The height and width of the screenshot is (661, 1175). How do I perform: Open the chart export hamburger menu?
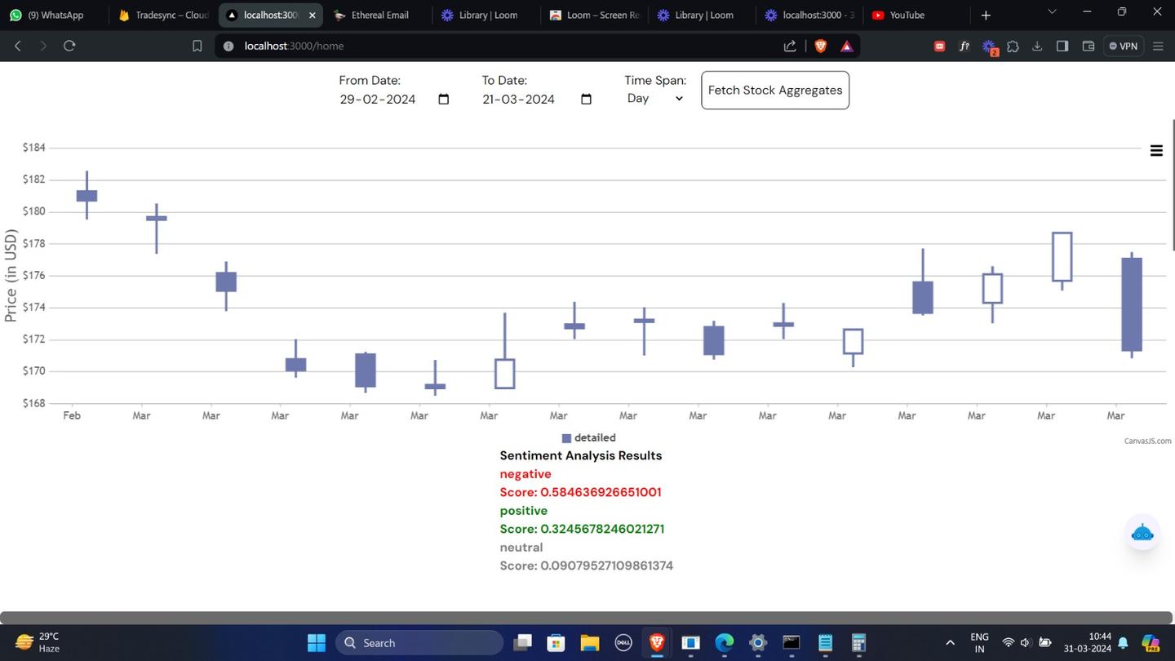[x=1156, y=151]
